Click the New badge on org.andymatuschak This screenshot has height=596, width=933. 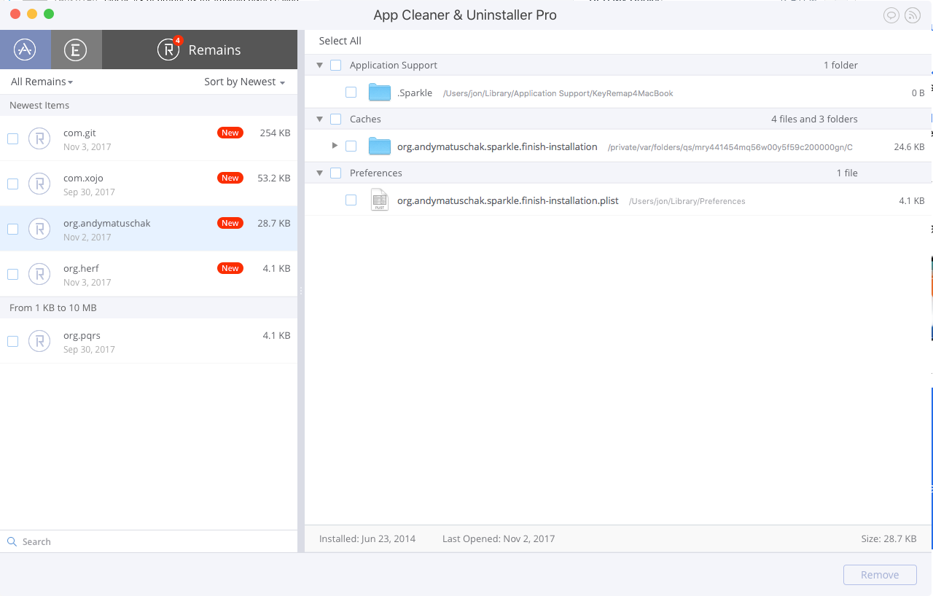coord(230,223)
